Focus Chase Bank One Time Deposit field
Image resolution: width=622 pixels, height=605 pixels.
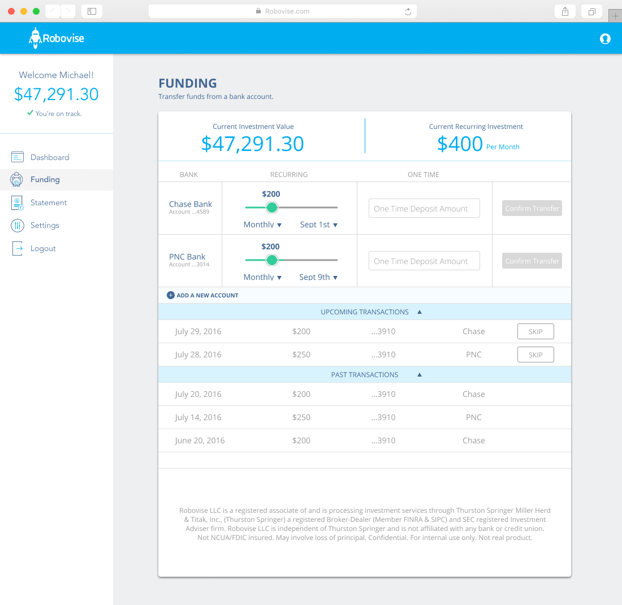(x=424, y=208)
